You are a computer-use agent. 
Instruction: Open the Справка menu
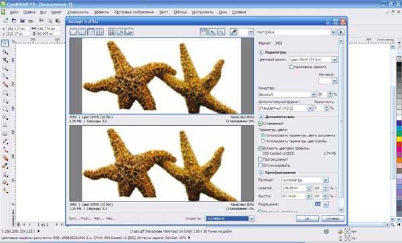(x=239, y=12)
